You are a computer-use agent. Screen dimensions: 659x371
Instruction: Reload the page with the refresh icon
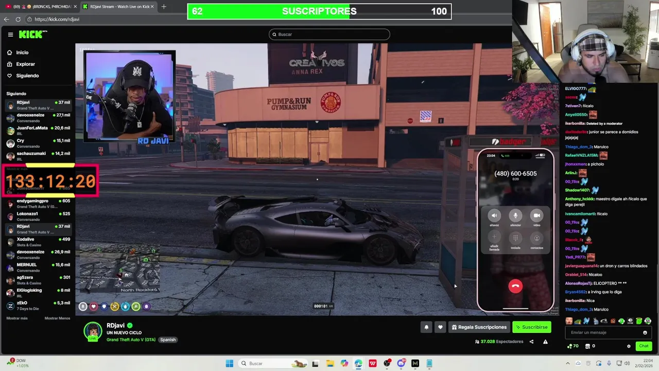pyautogui.click(x=18, y=19)
